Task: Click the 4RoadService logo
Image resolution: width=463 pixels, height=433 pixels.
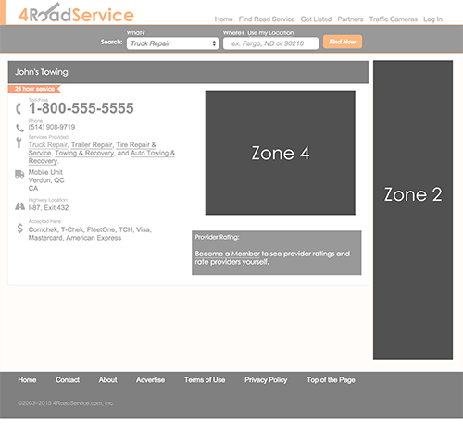Action: click(x=76, y=13)
